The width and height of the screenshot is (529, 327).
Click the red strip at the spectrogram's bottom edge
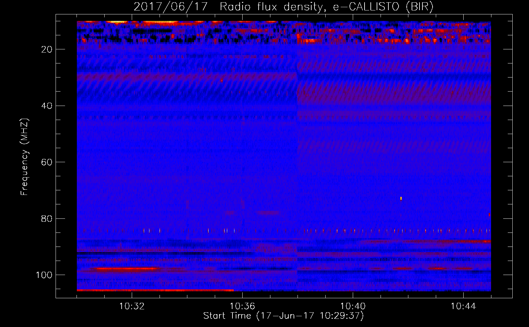[155, 290]
